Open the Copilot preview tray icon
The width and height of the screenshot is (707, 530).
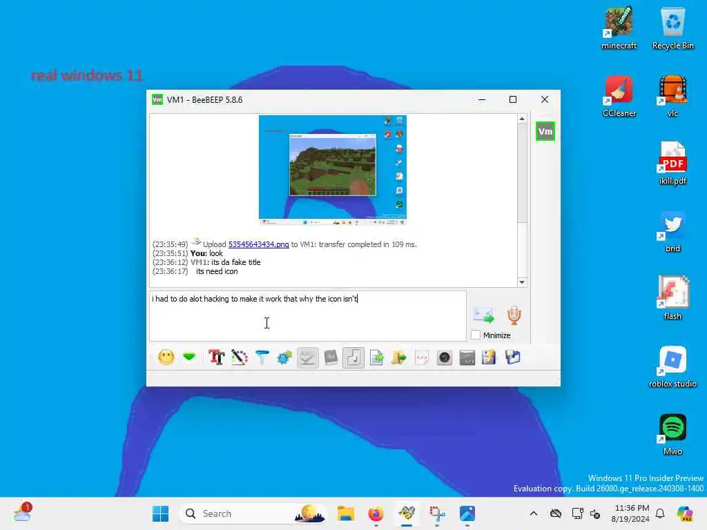(x=685, y=513)
